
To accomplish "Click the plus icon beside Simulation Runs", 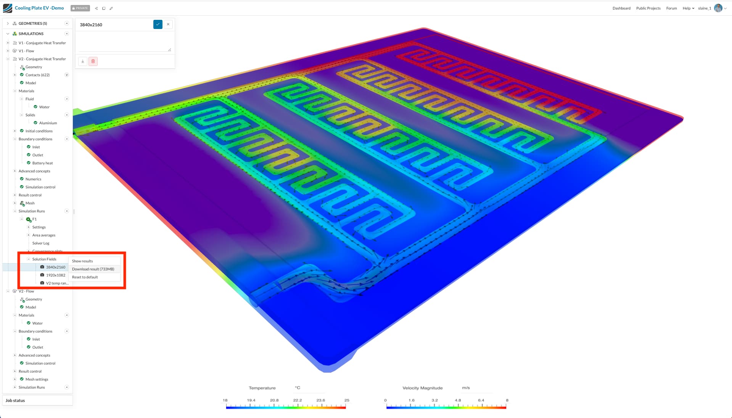I will pyautogui.click(x=67, y=211).
